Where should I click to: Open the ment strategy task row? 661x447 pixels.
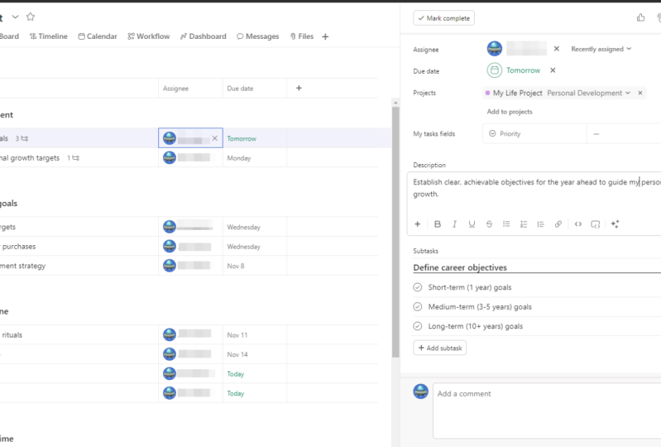coord(79,266)
